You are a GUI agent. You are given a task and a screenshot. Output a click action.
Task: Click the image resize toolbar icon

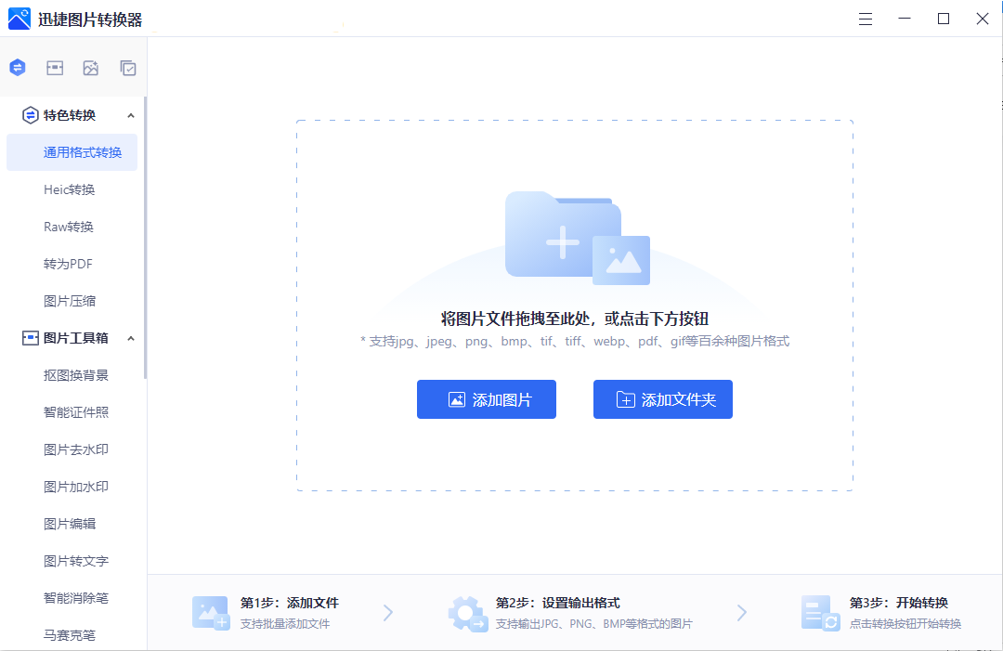tap(54, 67)
